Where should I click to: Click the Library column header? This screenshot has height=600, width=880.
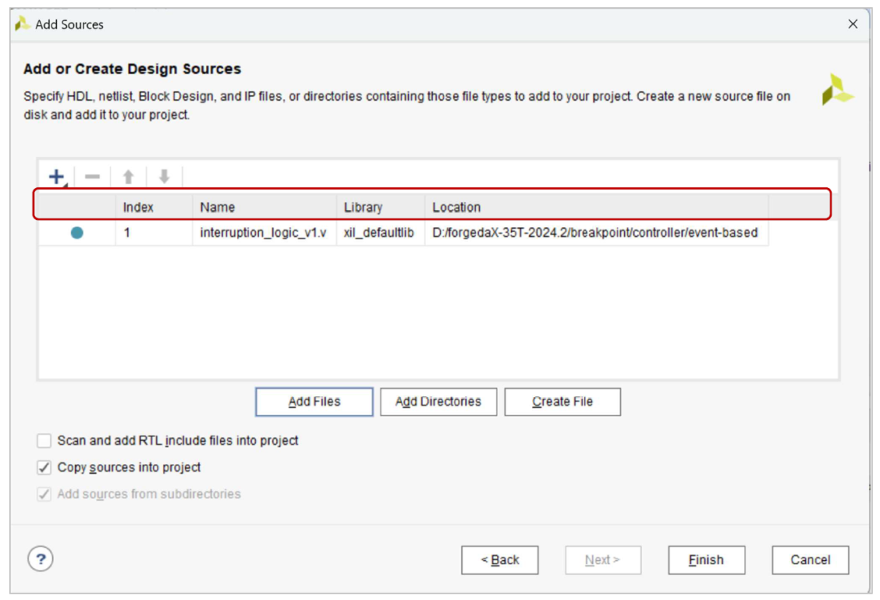[363, 208]
